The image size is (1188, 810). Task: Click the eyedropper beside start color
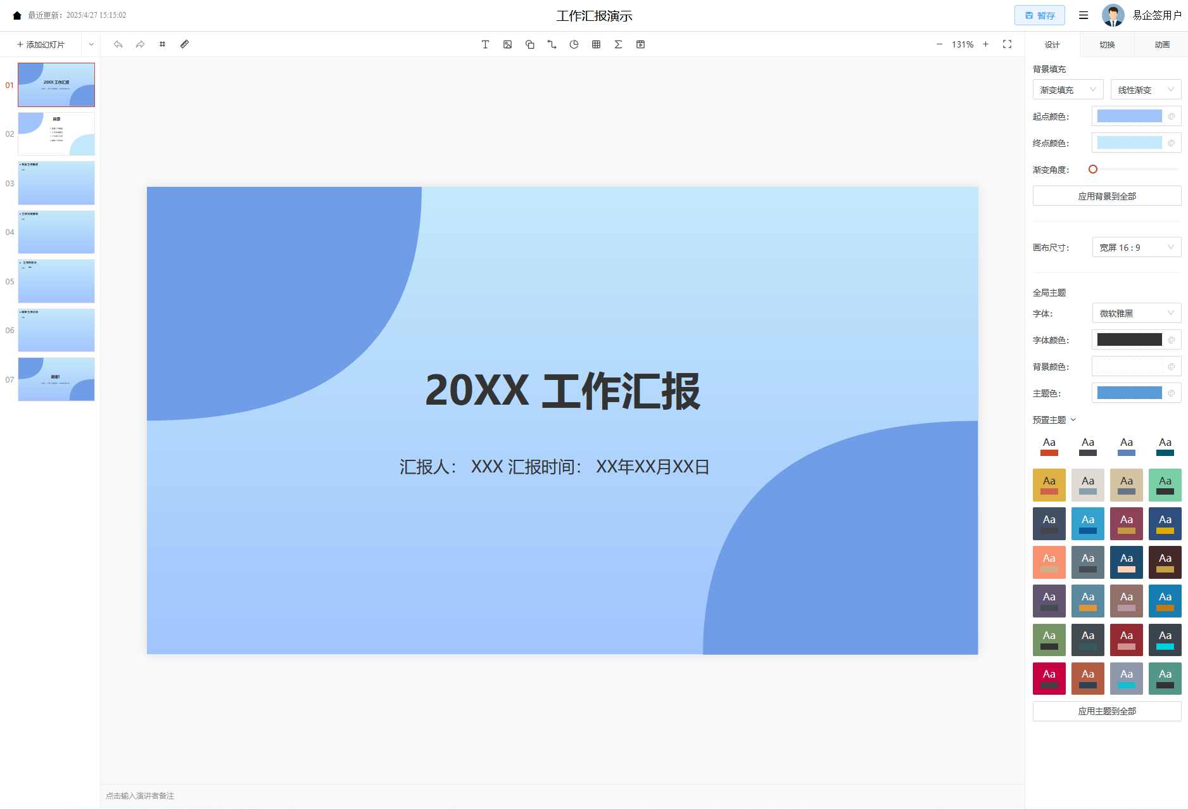1172,117
